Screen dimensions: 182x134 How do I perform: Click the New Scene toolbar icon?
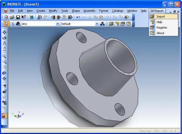point(7,17)
